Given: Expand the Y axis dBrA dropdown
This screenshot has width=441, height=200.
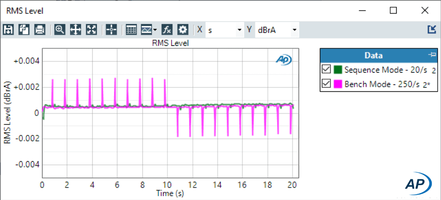Looking at the screenshot, I should [294, 30].
